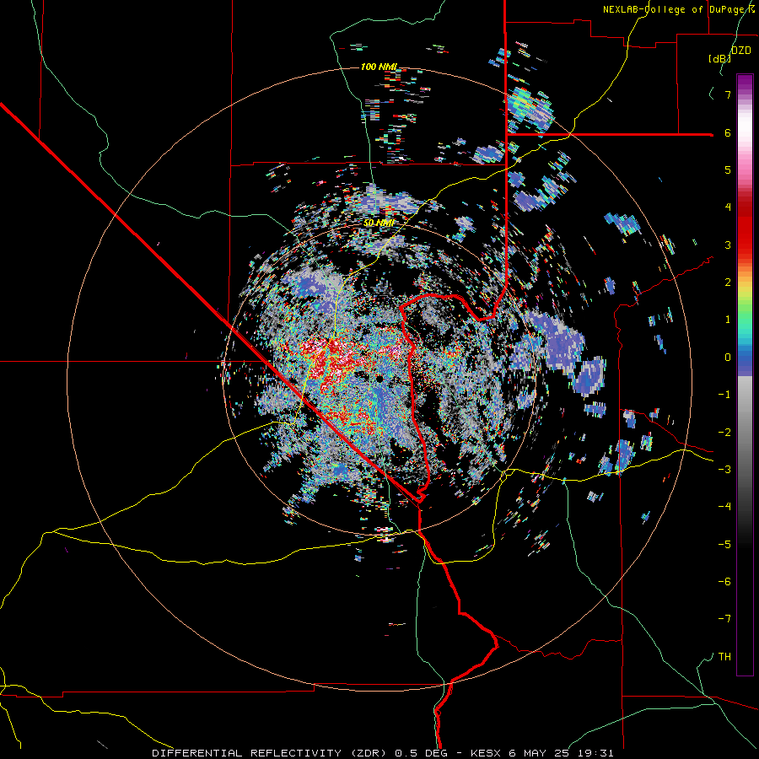
Task: Click the -2 value on the color scale
Action: (x=724, y=433)
